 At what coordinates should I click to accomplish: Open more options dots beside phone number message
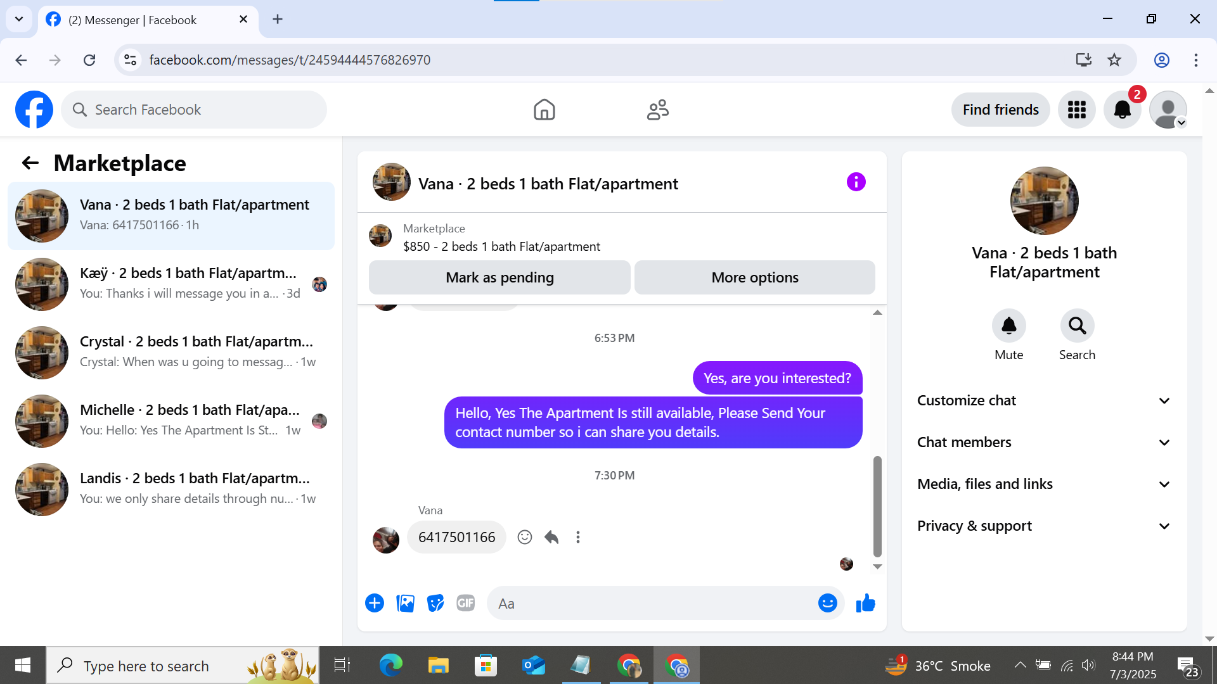[578, 537]
